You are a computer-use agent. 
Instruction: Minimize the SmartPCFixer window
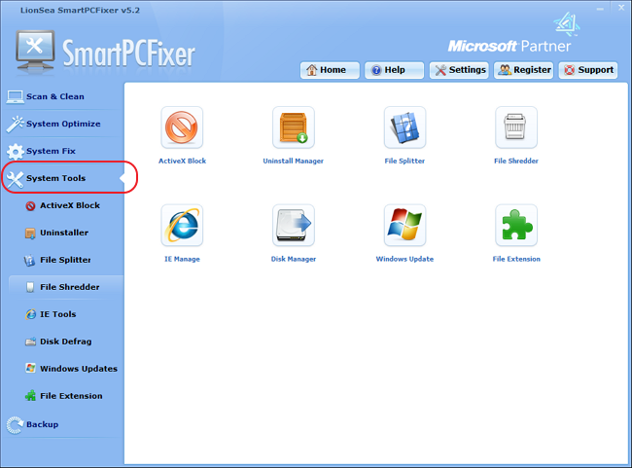point(600,9)
